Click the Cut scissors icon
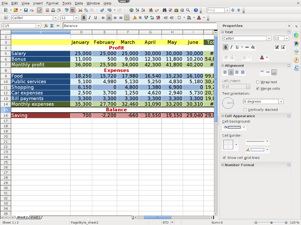 coord(80,10)
